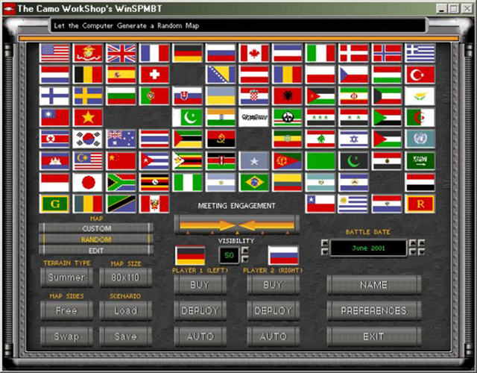Choose the CUSTOM map option
Image resolution: width=477 pixels, height=373 pixels.
pos(96,228)
